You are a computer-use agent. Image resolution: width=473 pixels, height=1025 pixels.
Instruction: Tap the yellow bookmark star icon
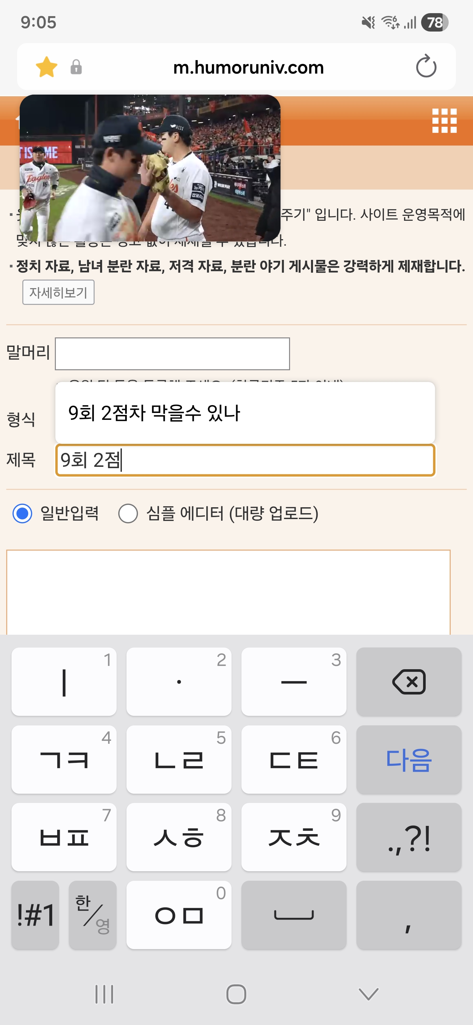tap(47, 67)
